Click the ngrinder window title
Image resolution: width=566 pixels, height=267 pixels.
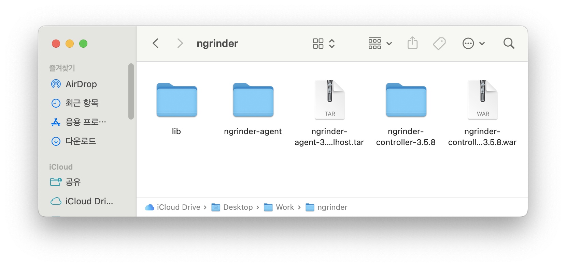pos(217,43)
